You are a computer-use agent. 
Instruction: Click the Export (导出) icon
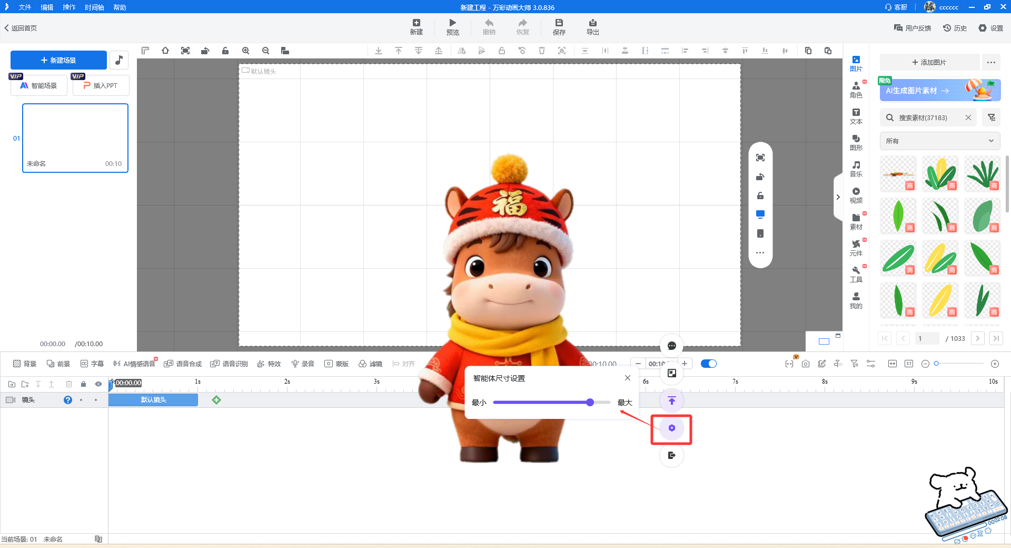tap(592, 26)
